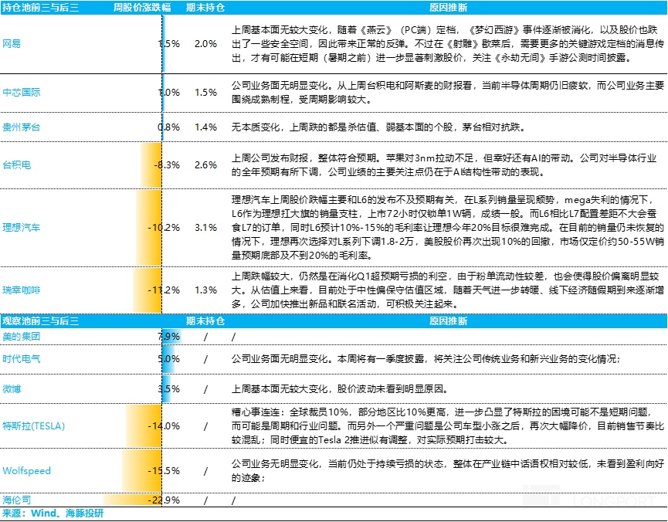Select 台积电 position value 2.6%
The height and width of the screenshot is (522, 668).
click(x=205, y=165)
